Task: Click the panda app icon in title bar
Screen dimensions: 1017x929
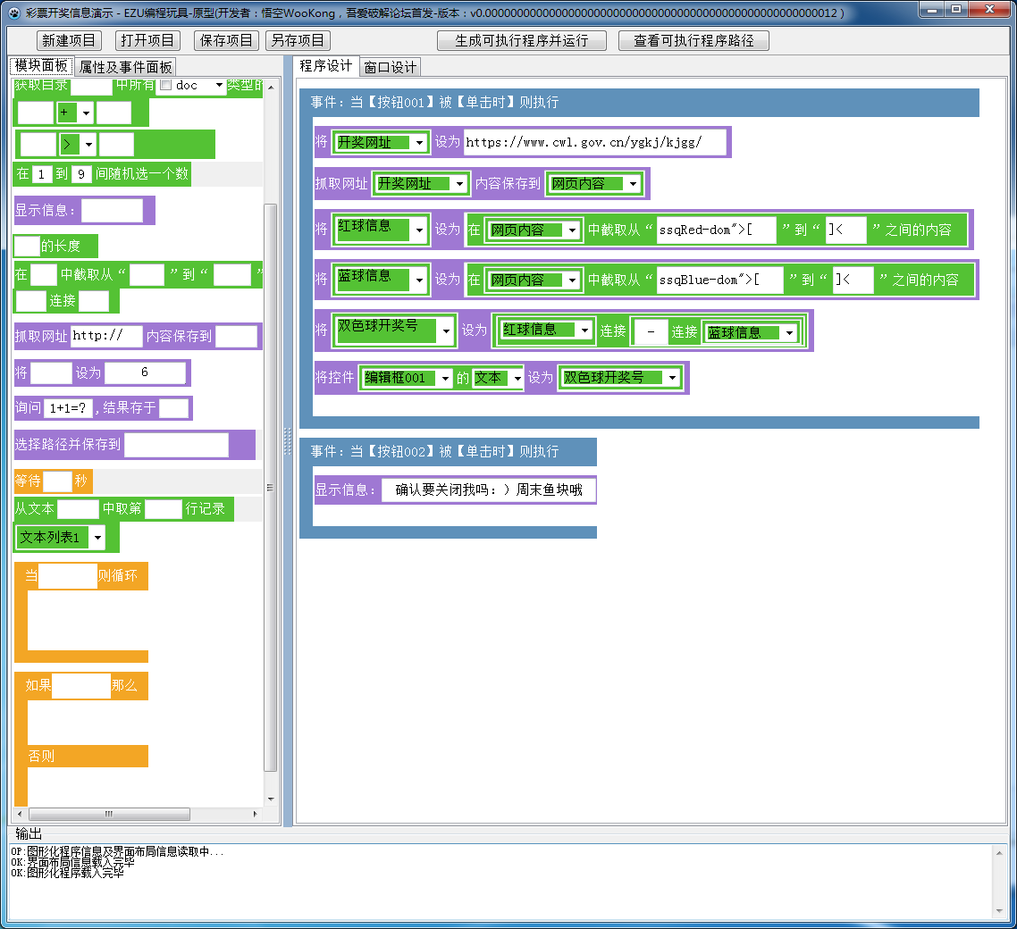Action: point(14,13)
